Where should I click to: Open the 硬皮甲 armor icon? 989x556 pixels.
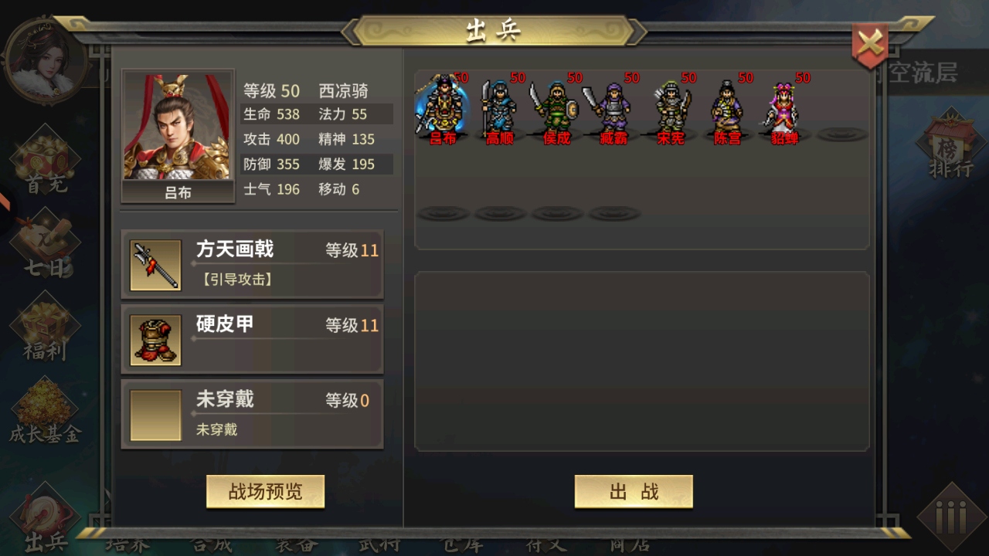pyautogui.click(x=155, y=340)
